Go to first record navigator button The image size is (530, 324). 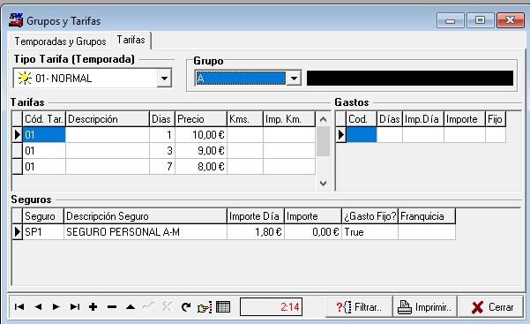pyautogui.click(x=19, y=307)
